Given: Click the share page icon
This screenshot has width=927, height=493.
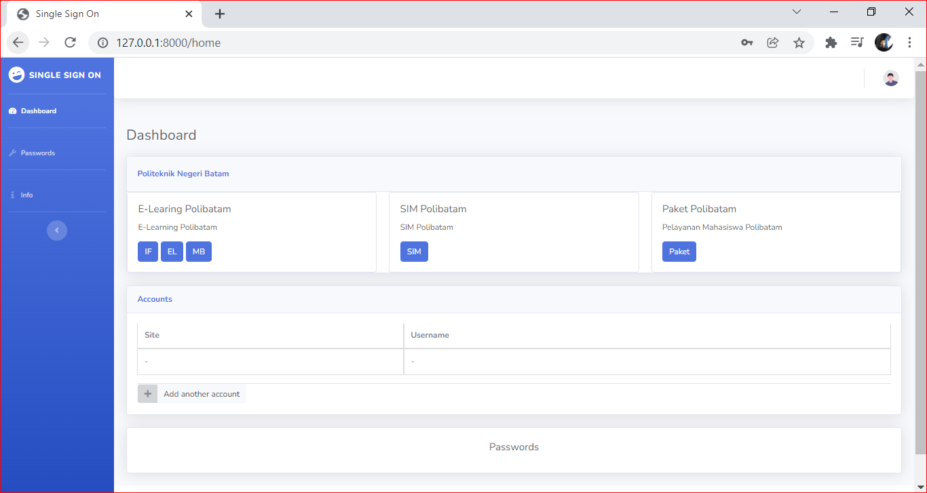Looking at the screenshot, I should point(773,43).
